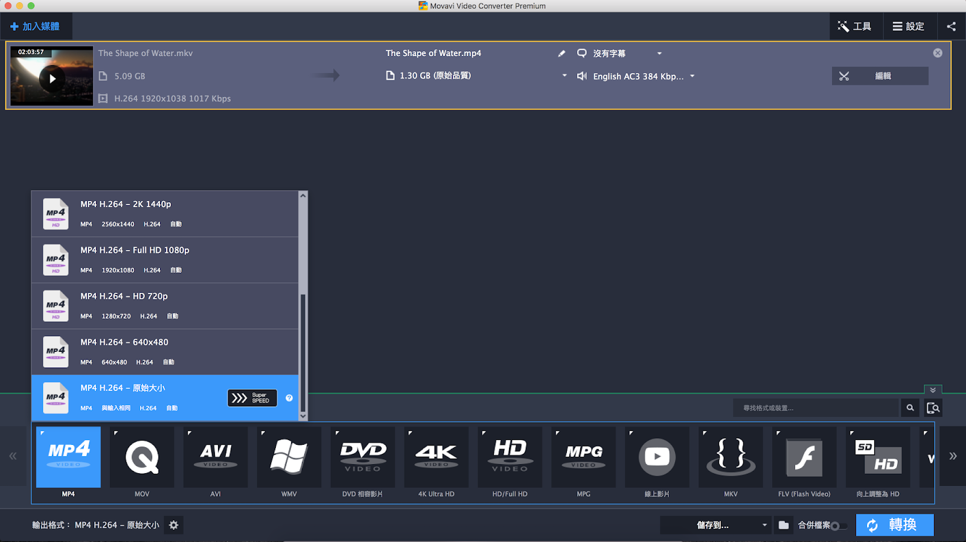The width and height of the screenshot is (966, 542).
Task: Select MP4 H.264 – Full HD 1080p preset
Action: tap(165, 260)
